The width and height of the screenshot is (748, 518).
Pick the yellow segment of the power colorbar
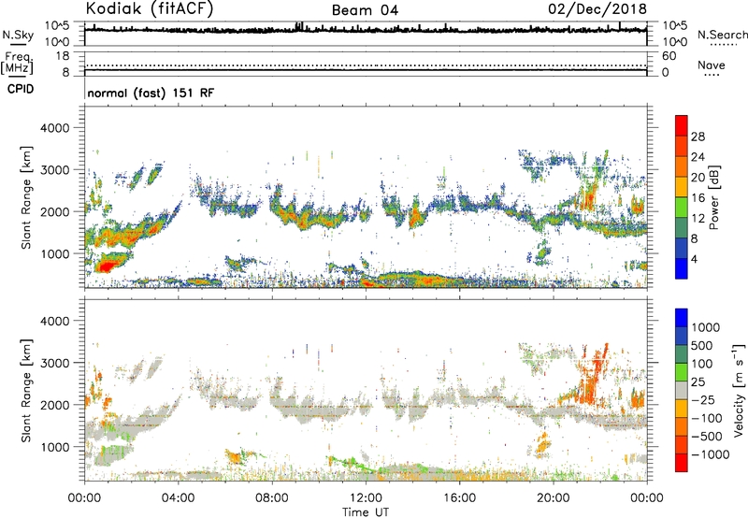click(682, 187)
